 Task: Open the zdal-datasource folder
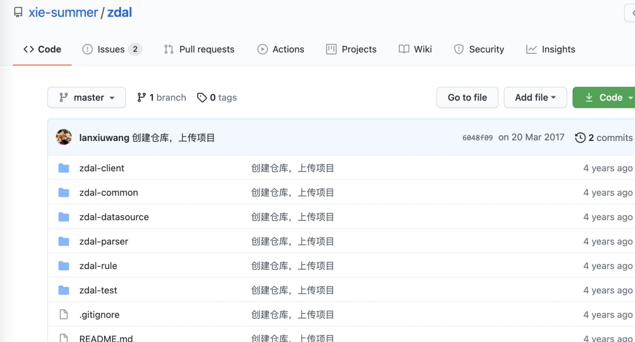pyautogui.click(x=114, y=217)
